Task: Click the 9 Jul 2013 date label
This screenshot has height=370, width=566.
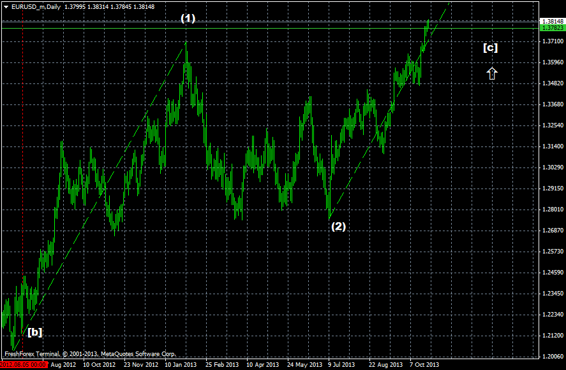Action: [341, 365]
